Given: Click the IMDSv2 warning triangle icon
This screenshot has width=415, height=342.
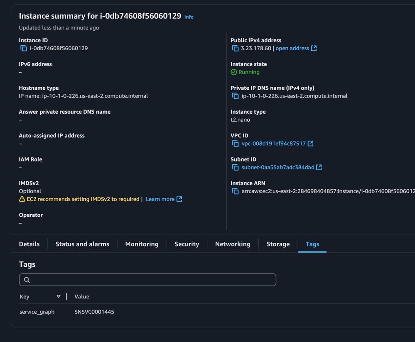Looking at the screenshot, I should (x=22, y=199).
